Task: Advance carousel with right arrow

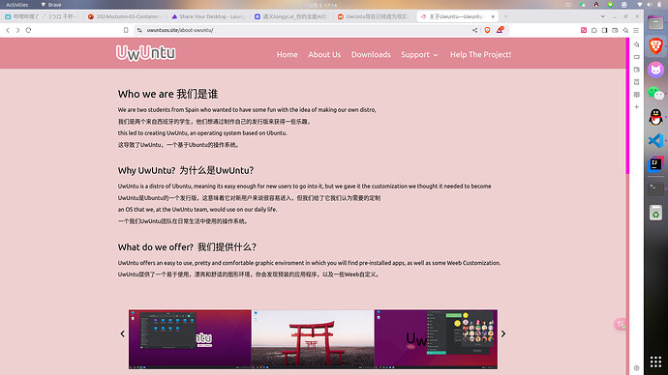Action: point(503,333)
